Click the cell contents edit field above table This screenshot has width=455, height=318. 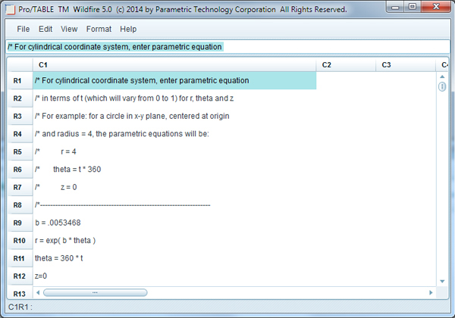227,47
